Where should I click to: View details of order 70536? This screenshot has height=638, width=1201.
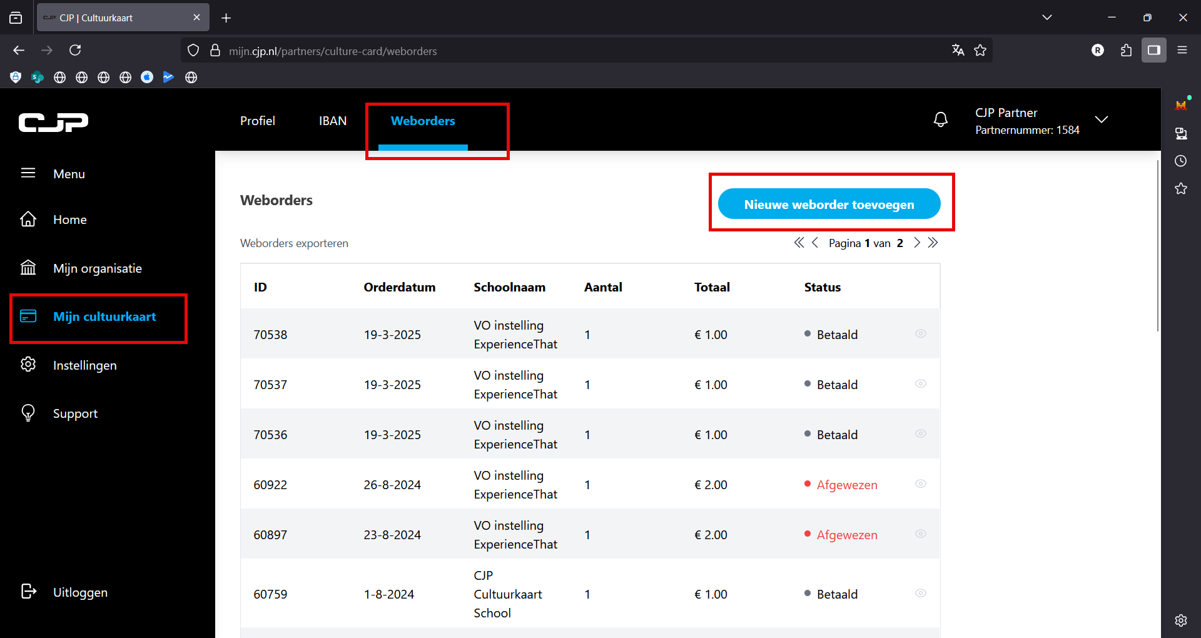click(x=921, y=433)
